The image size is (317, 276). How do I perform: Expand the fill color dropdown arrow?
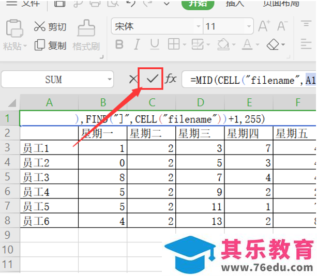pyautogui.click(x=234, y=44)
